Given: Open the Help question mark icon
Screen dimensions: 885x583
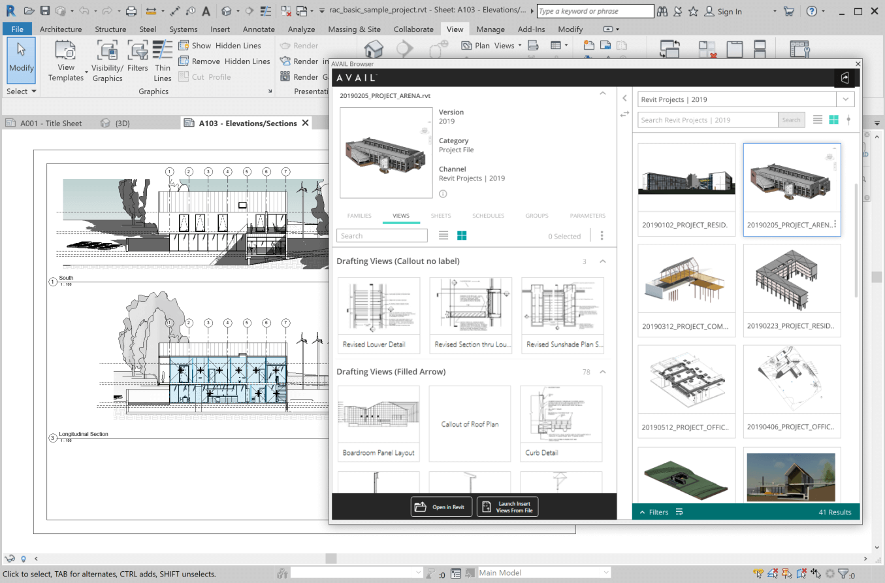Looking at the screenshot, I should click(812, 11).
